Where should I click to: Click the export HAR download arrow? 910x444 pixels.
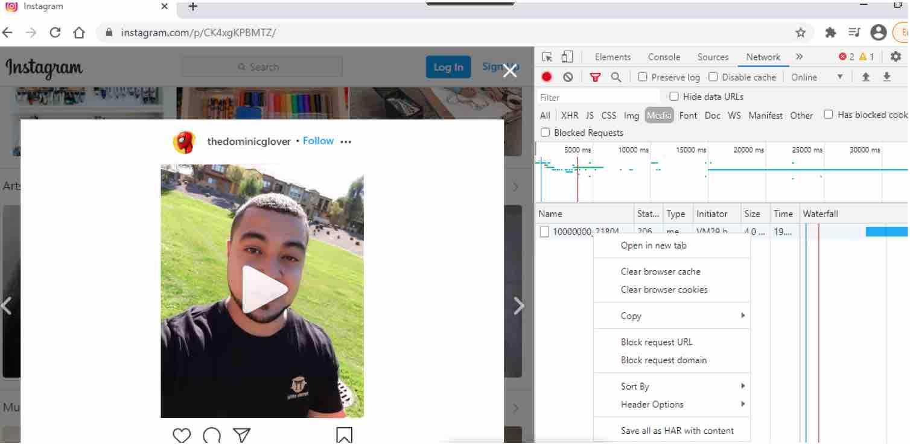pos(886,77)
